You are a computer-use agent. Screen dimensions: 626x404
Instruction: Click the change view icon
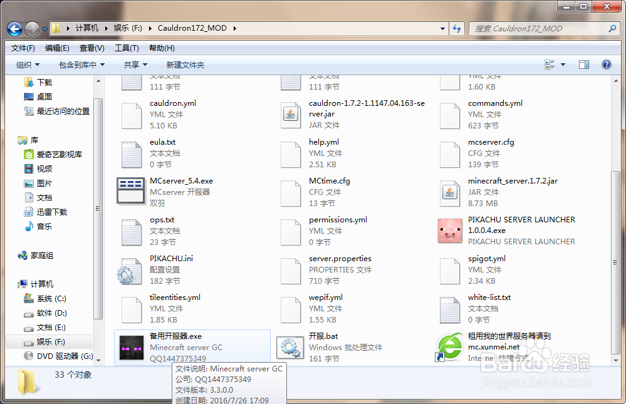click(x=550, y=65)
